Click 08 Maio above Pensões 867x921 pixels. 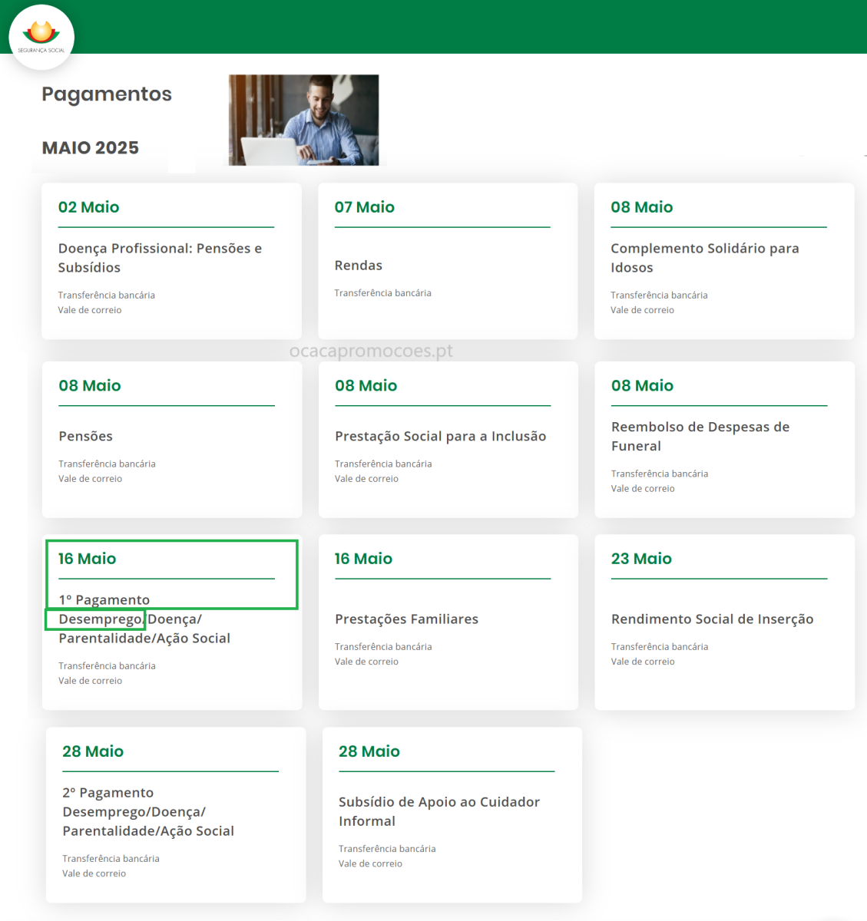tap(90, 386)
